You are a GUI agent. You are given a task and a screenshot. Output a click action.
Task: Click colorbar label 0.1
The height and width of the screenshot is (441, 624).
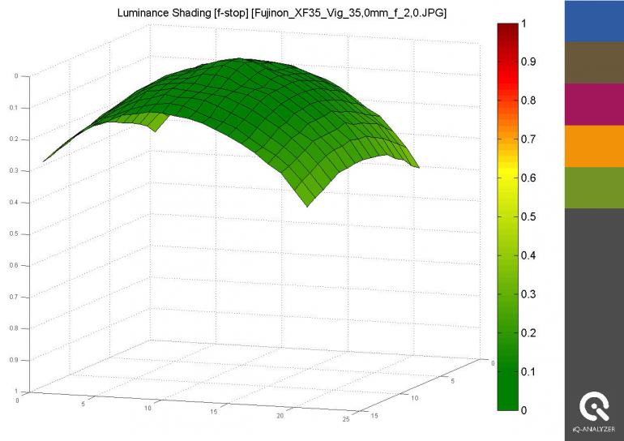528,372
